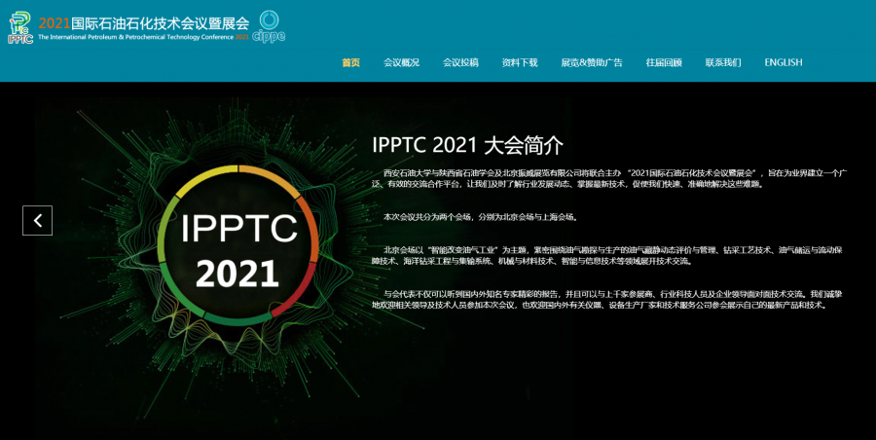Image resolution: width=876 pixels, height=440 pixels.
Task: Click the paragraph beginning 本次会议共分为两个会场
Action: (481, 217)
